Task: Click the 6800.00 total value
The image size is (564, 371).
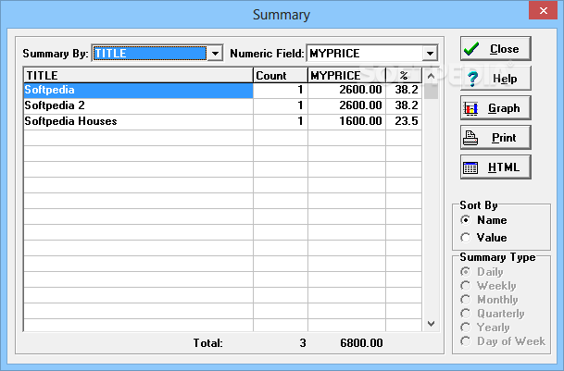Action: [361, 343]
